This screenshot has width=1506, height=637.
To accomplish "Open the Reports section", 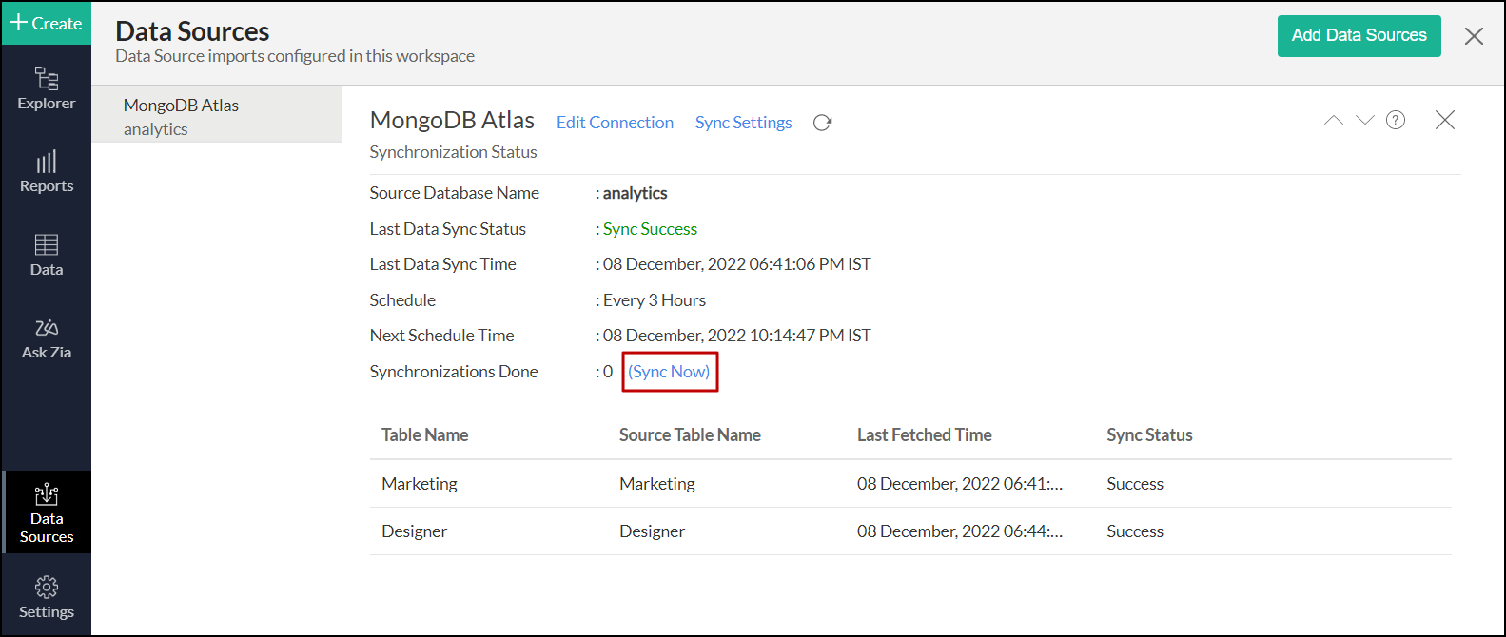I will 46,171.
